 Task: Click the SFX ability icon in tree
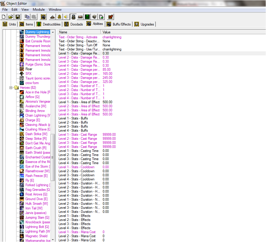(x=22, y=74)
